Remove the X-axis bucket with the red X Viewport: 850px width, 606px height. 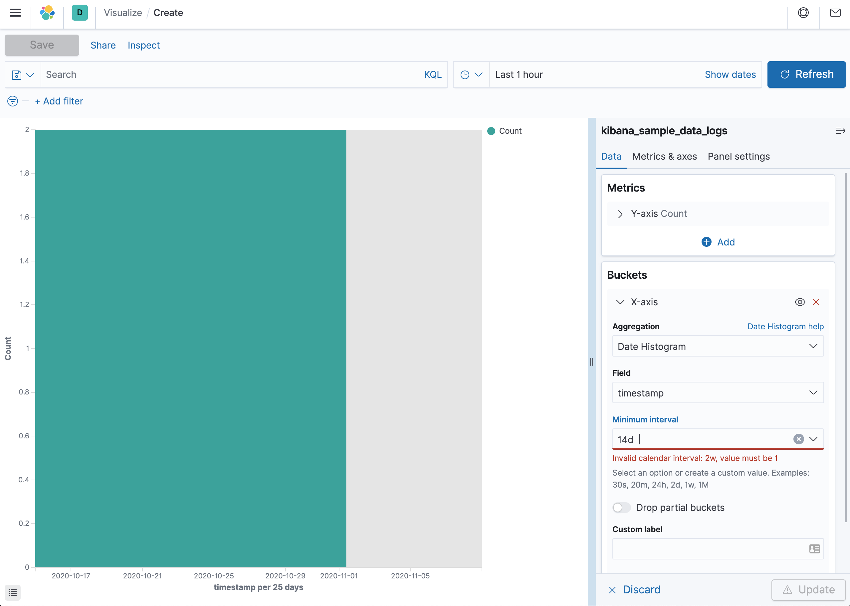click(816, 302)
